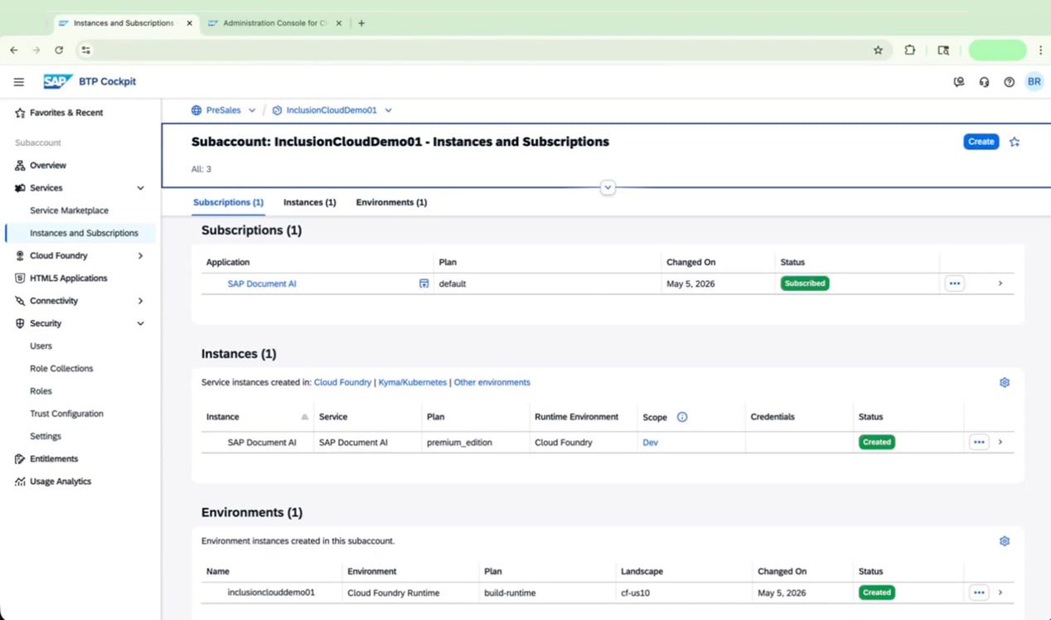This screenshot has height=620, width=1051.
Task: Open Role Collections
Action: coord(61,368)
